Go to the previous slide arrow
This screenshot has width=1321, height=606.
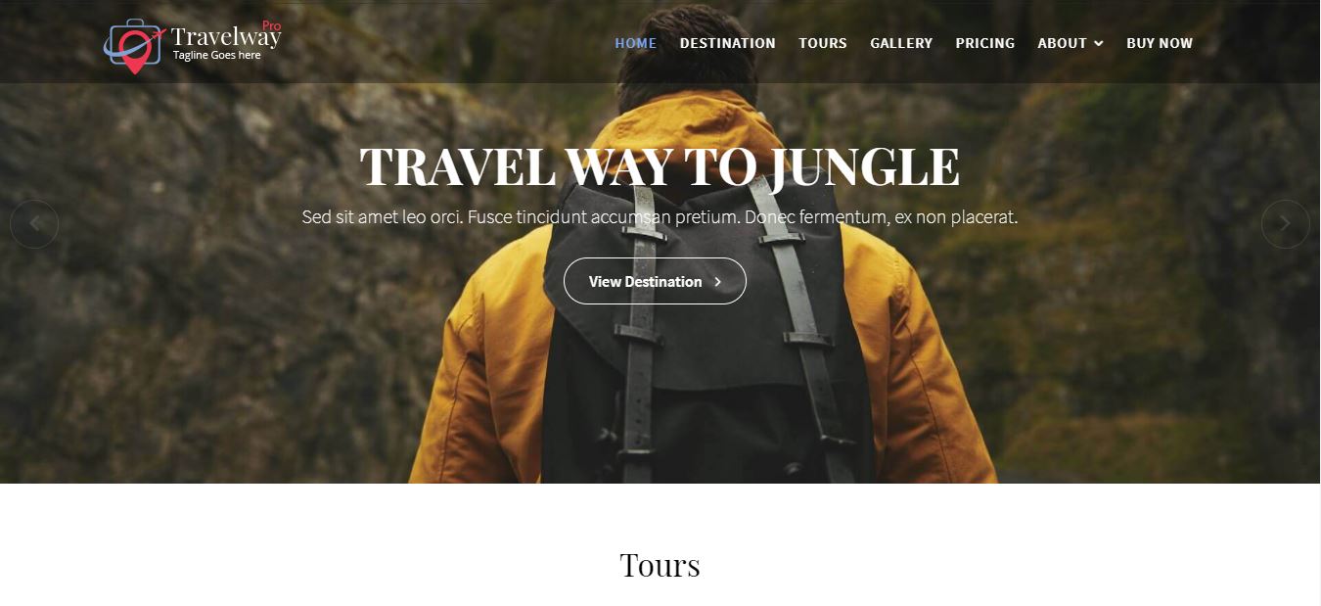[x=34, y=224]
